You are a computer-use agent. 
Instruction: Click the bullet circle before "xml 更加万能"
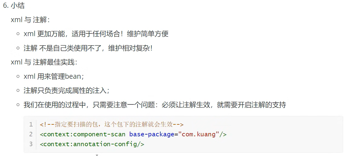(19, 34)
